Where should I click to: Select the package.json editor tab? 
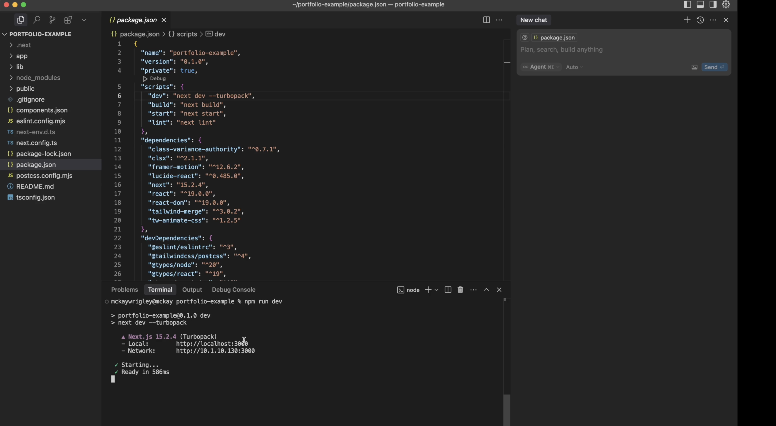(x=137, y=20)
